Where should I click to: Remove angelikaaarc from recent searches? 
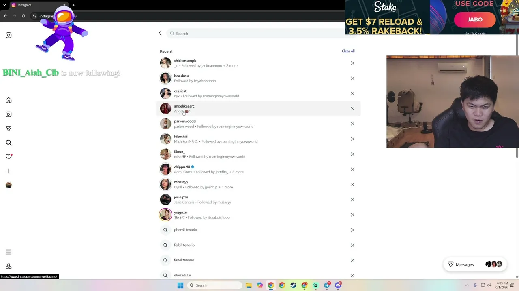352,109
